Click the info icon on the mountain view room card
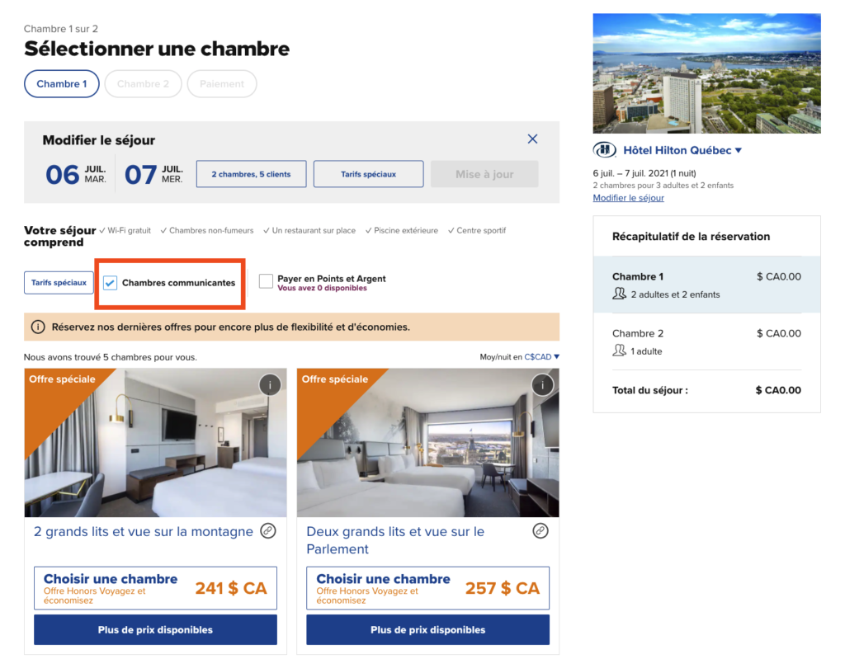845x659 pixels. click(270, 384)
